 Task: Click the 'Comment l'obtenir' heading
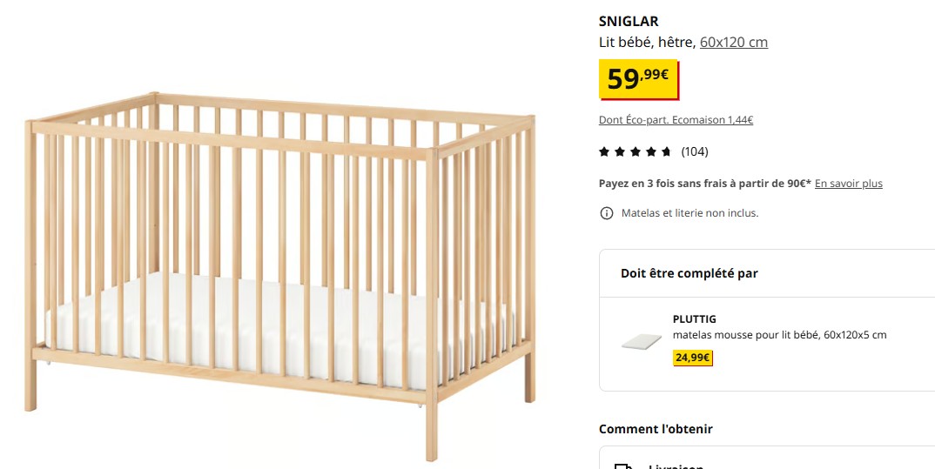click(x=656, y=429)
